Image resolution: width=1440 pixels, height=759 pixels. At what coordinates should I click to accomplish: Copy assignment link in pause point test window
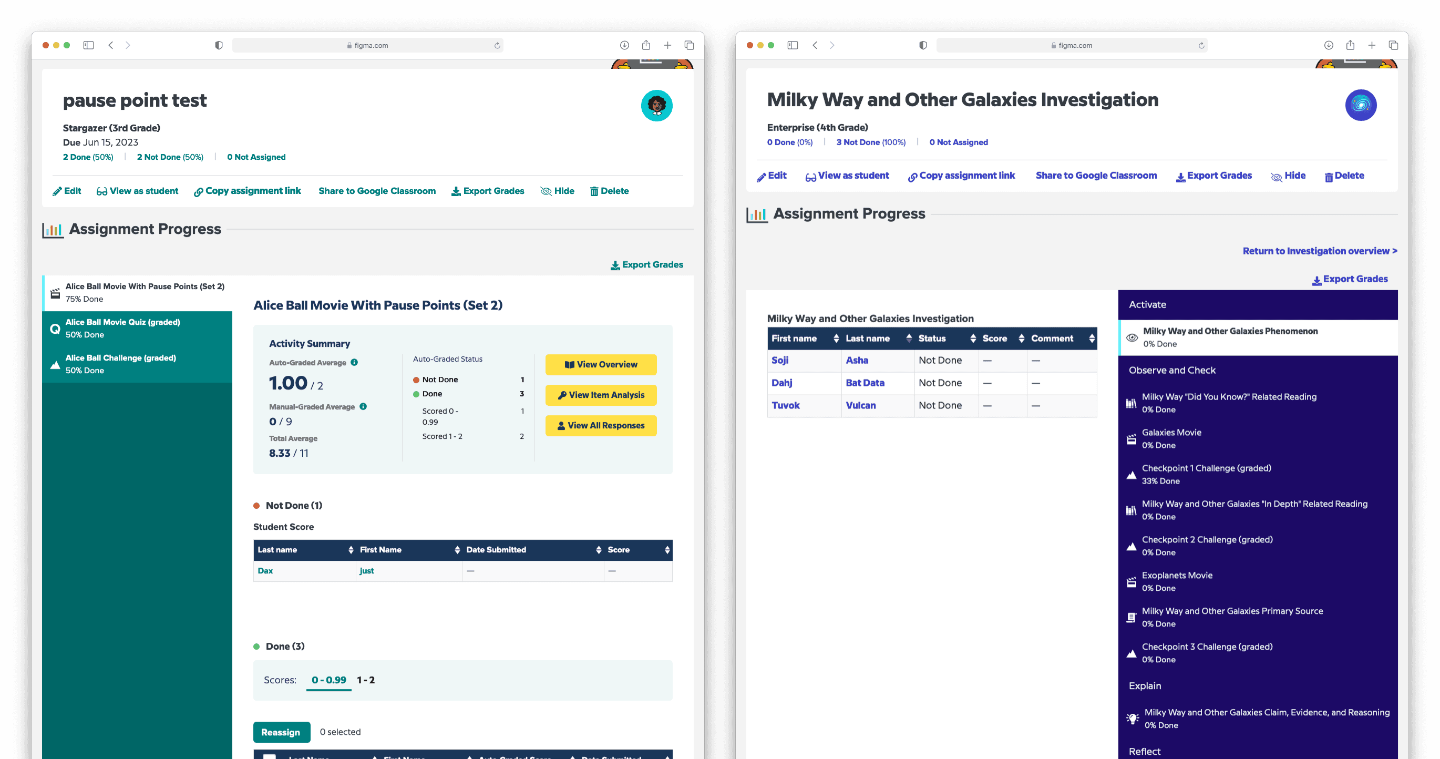click(x=248, y=191)
